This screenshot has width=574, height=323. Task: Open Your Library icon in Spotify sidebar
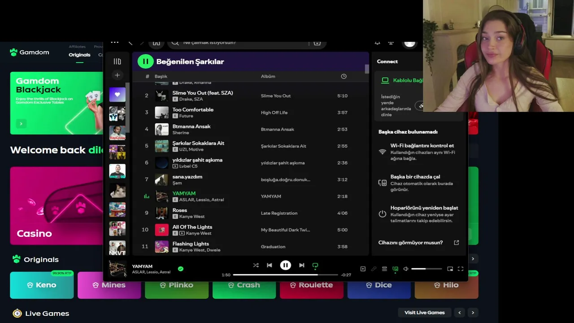(x=117, y=61)
